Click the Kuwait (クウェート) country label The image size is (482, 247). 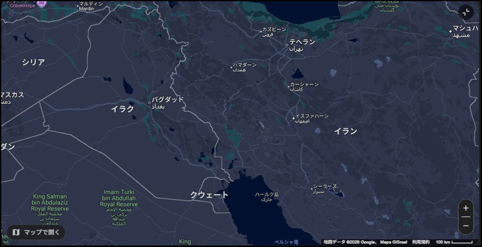coord(209,195)
